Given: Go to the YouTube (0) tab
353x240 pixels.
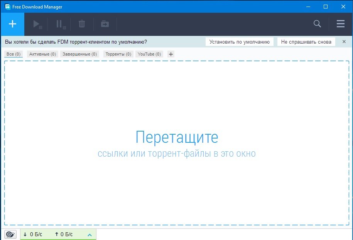Looking at the screenshot, I should click(x=149, y=54).
